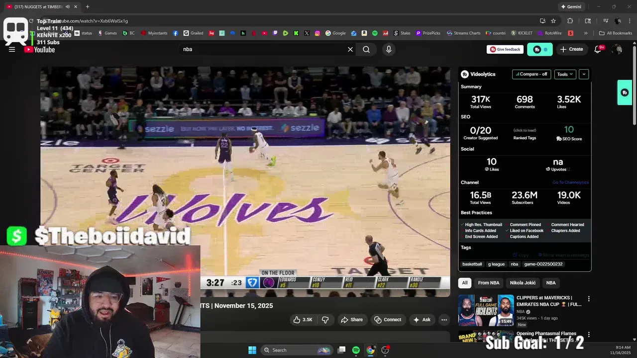Open the All Bookmarks folder
The image size is (637, 358).
[x=616, y=33]
